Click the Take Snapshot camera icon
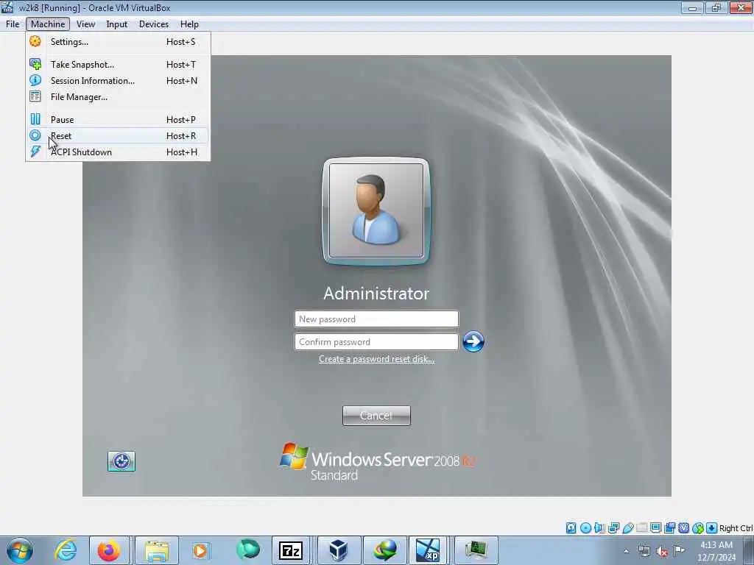Screen dimensions: 754x565 (x=35, y=64)
